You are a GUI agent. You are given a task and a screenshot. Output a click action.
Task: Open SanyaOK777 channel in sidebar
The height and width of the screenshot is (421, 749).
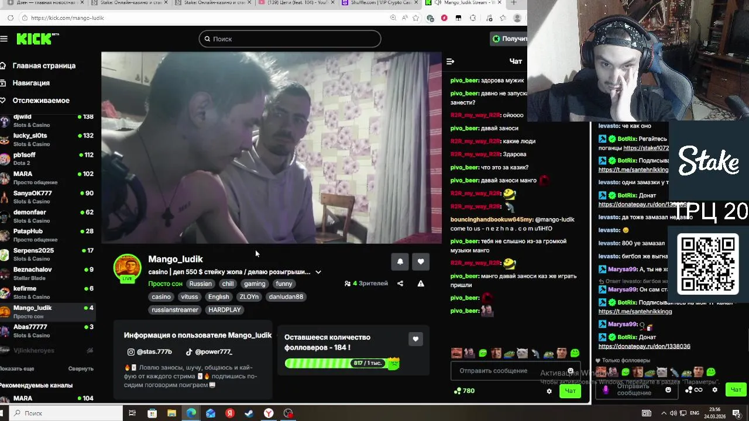(x=47, y=197)
